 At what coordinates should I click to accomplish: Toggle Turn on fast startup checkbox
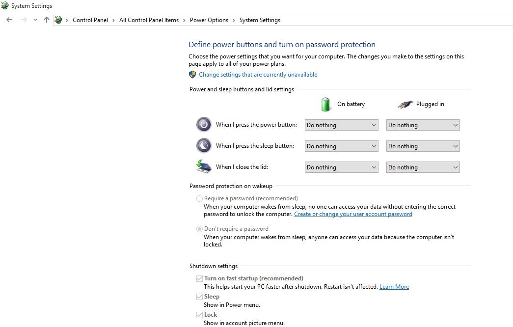199,278
